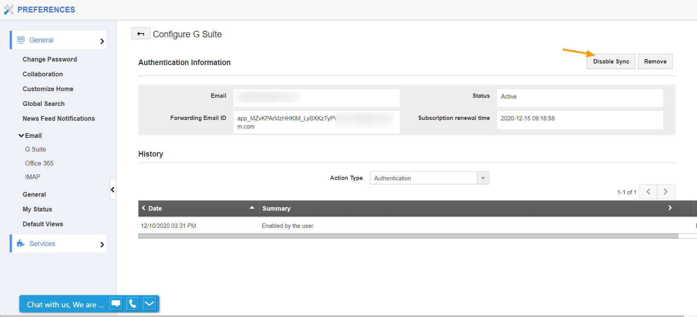This screenshot has height=317, width=697.
Task: Go to next page of history results
Action: (666, 192)
